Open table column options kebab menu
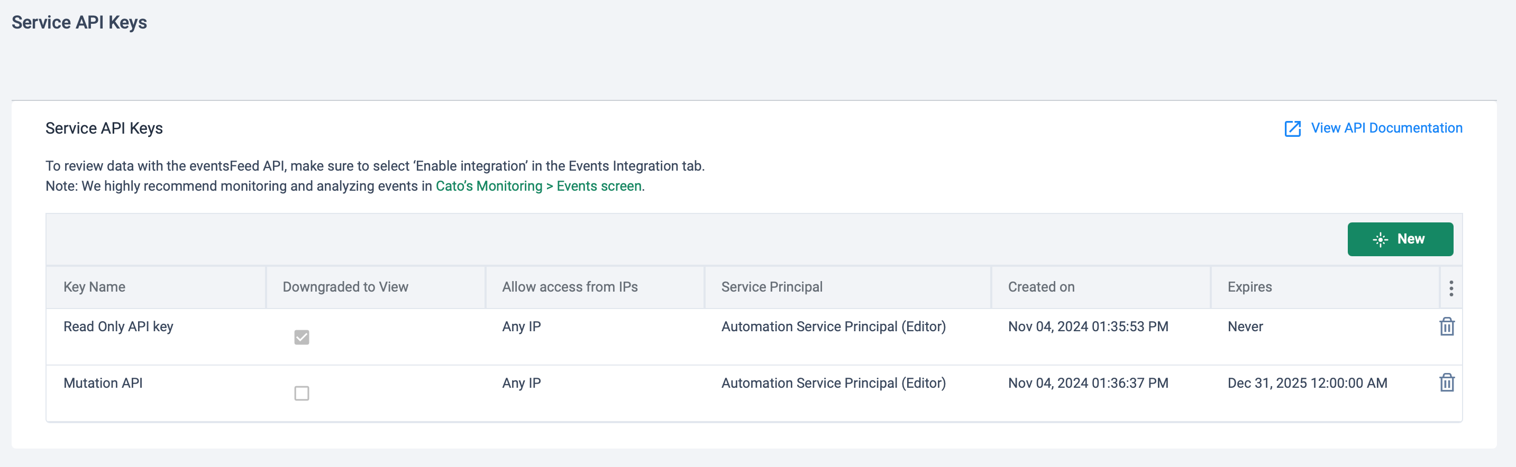This screenshot has height=467, width=1516. (1451, 288)
